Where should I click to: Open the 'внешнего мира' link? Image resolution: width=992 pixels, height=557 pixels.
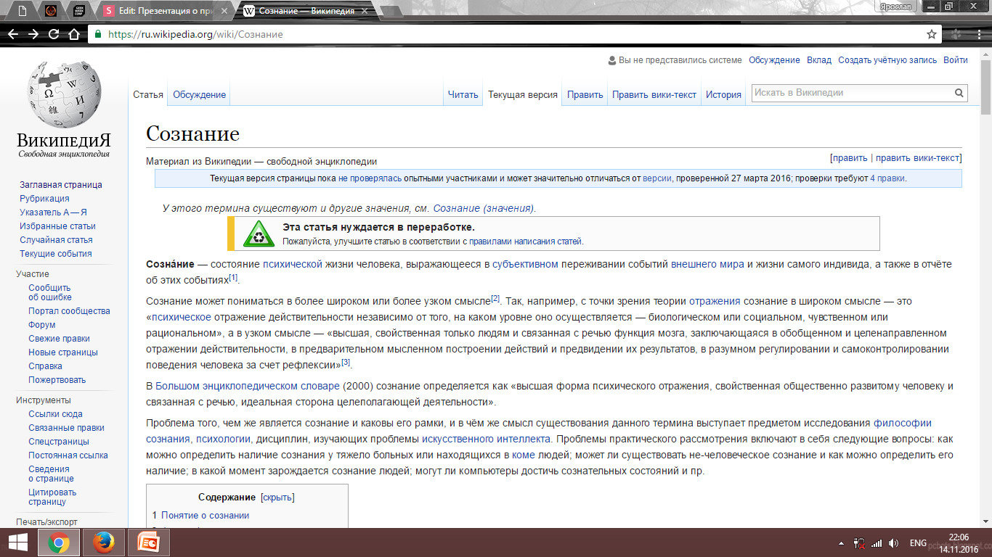click(x=707, y=265)
